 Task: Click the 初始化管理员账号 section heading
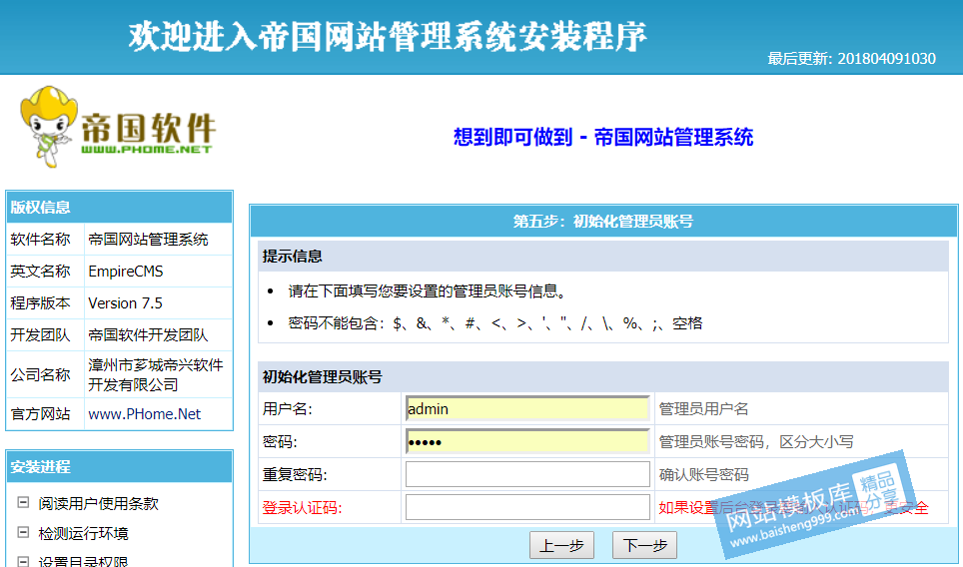point(323,376)
